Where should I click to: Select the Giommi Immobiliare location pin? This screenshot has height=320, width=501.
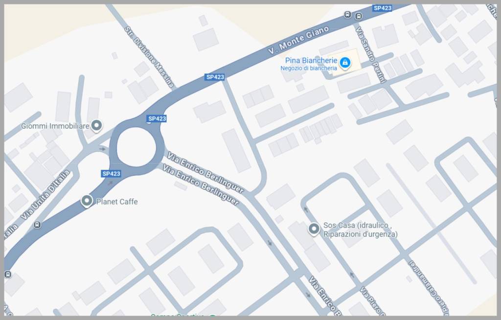tap(96, 126)
